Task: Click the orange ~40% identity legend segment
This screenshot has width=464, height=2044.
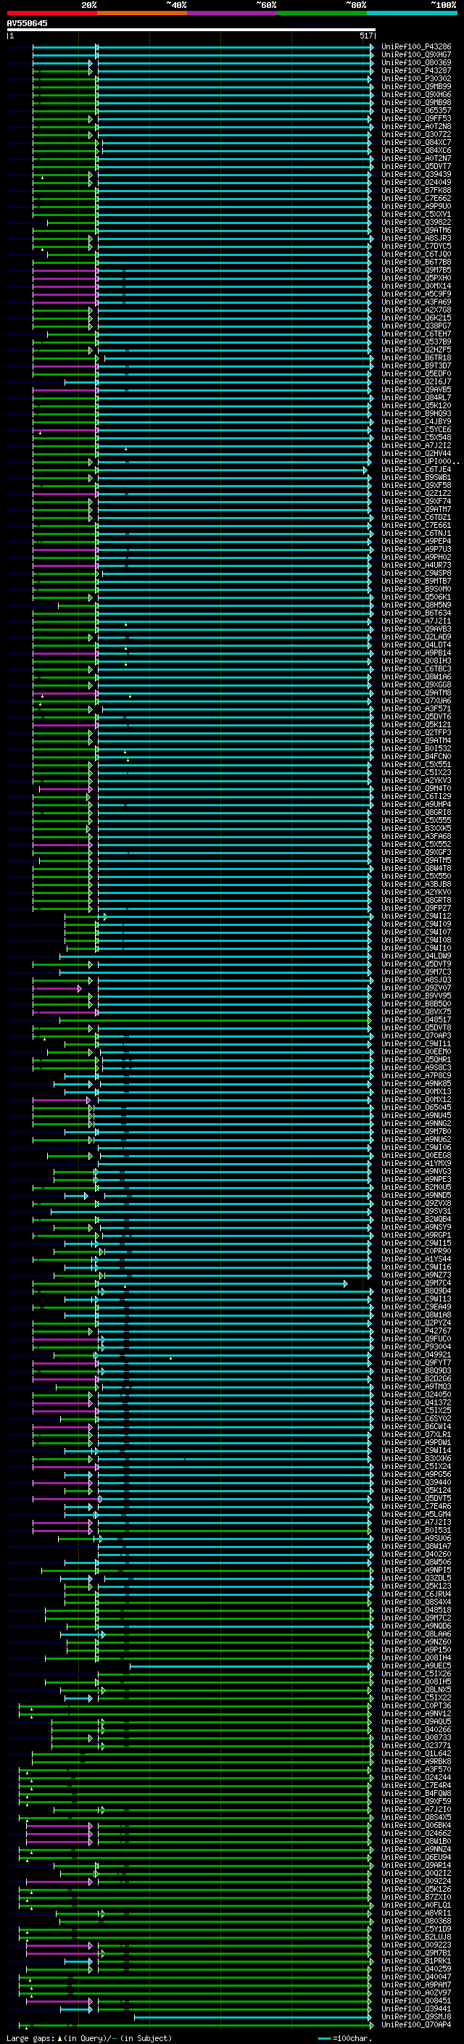Action: (x=142, y=13)
